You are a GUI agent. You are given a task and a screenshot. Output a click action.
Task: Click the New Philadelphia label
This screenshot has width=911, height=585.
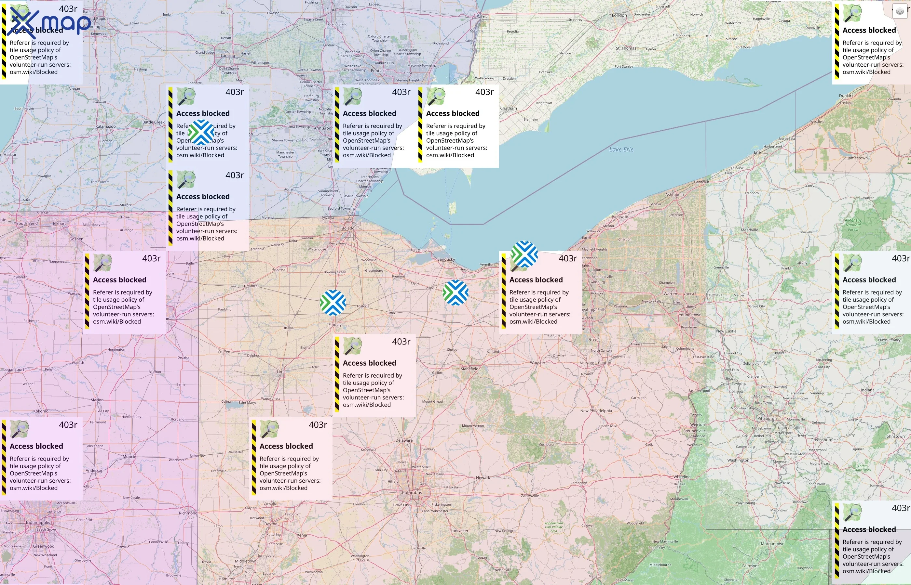click(x=596, y=411)
